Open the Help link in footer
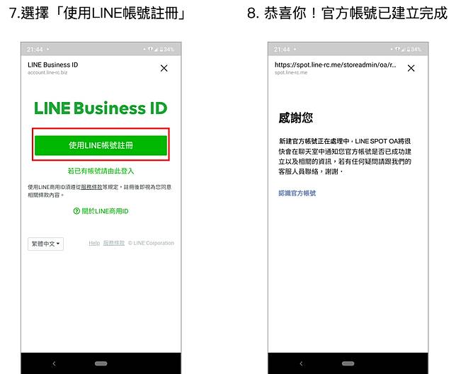The width and height of the screenshot is (456, 374). pos(94,243)
